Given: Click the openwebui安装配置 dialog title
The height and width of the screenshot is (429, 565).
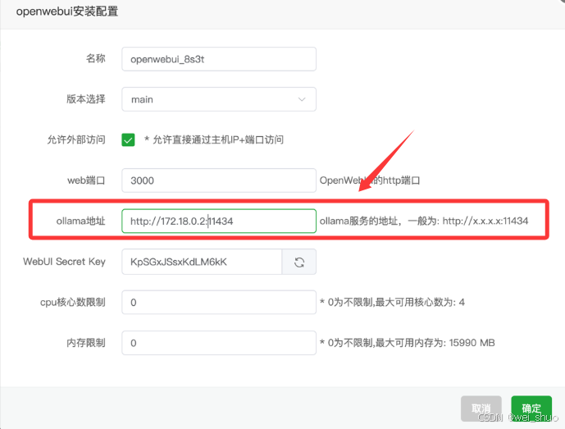Looking at the screenshot, I should [x=67, y=11].
